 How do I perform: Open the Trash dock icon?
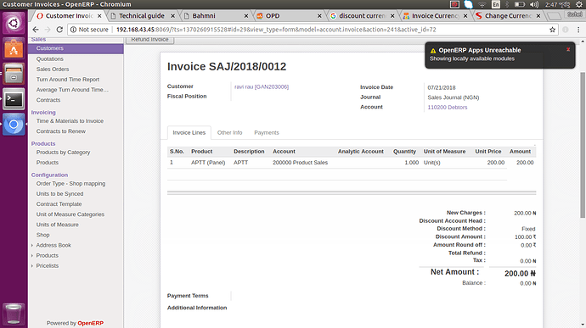14,314
